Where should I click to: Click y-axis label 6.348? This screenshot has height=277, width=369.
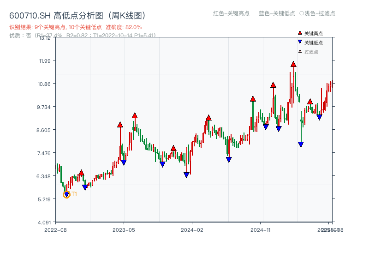pos(43,176)
